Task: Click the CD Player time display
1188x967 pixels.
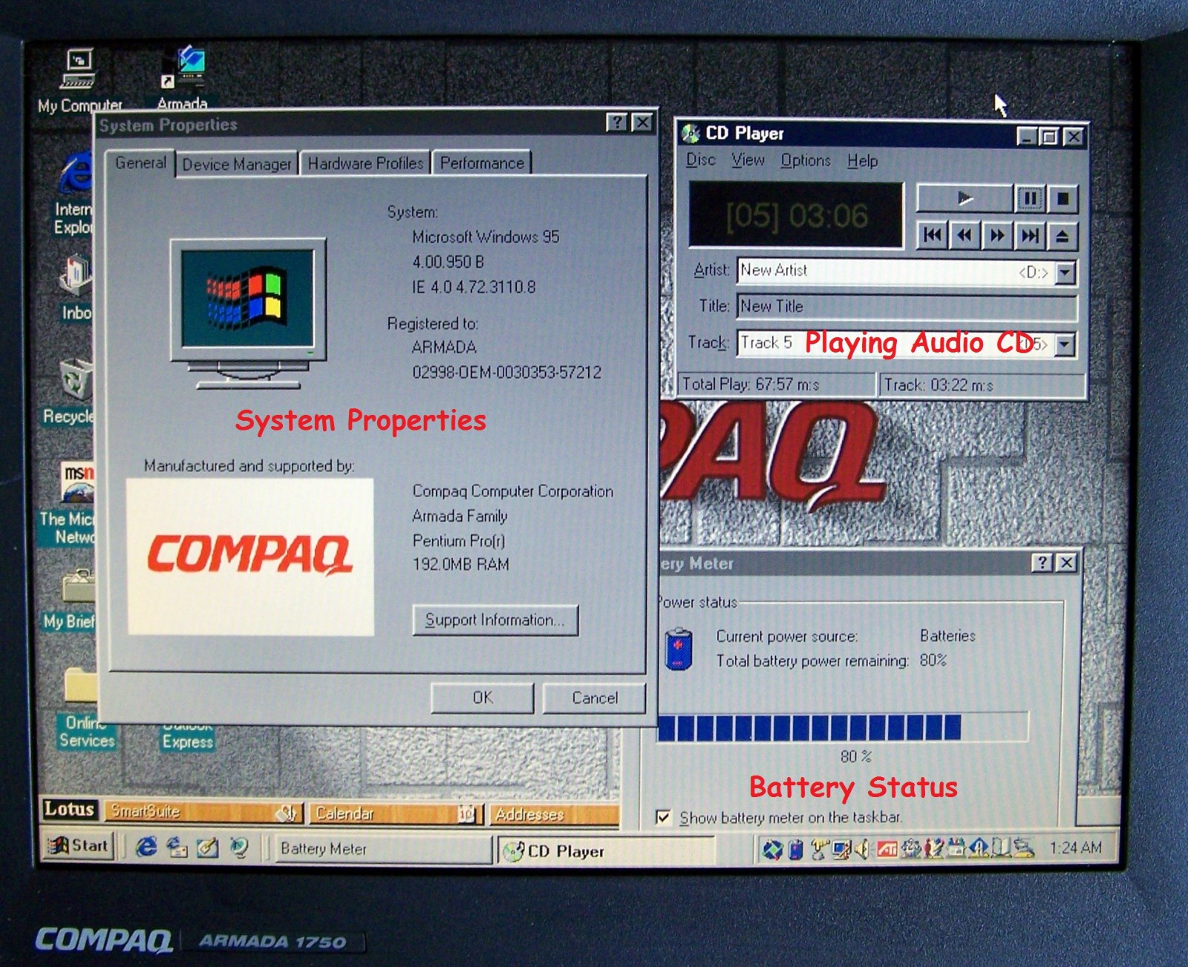Action: point(797,215)
